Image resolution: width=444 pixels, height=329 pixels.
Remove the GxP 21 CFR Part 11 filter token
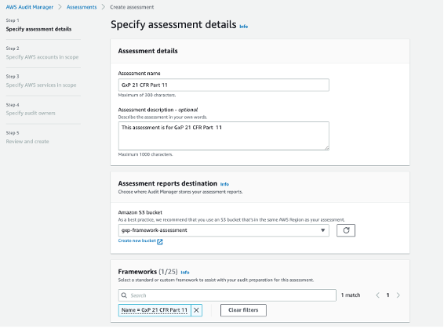[196, 310]
